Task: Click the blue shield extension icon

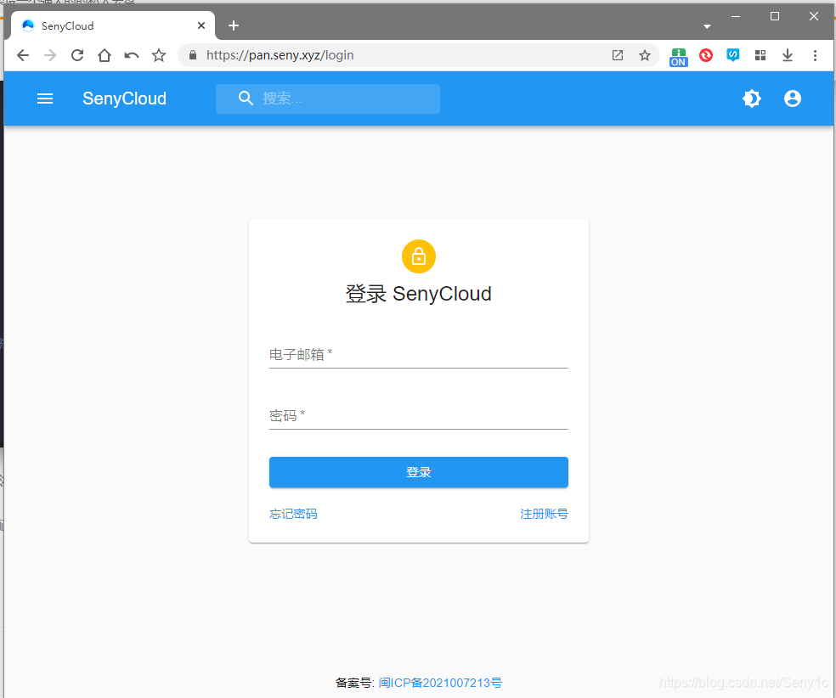Action: click(732, 55)
